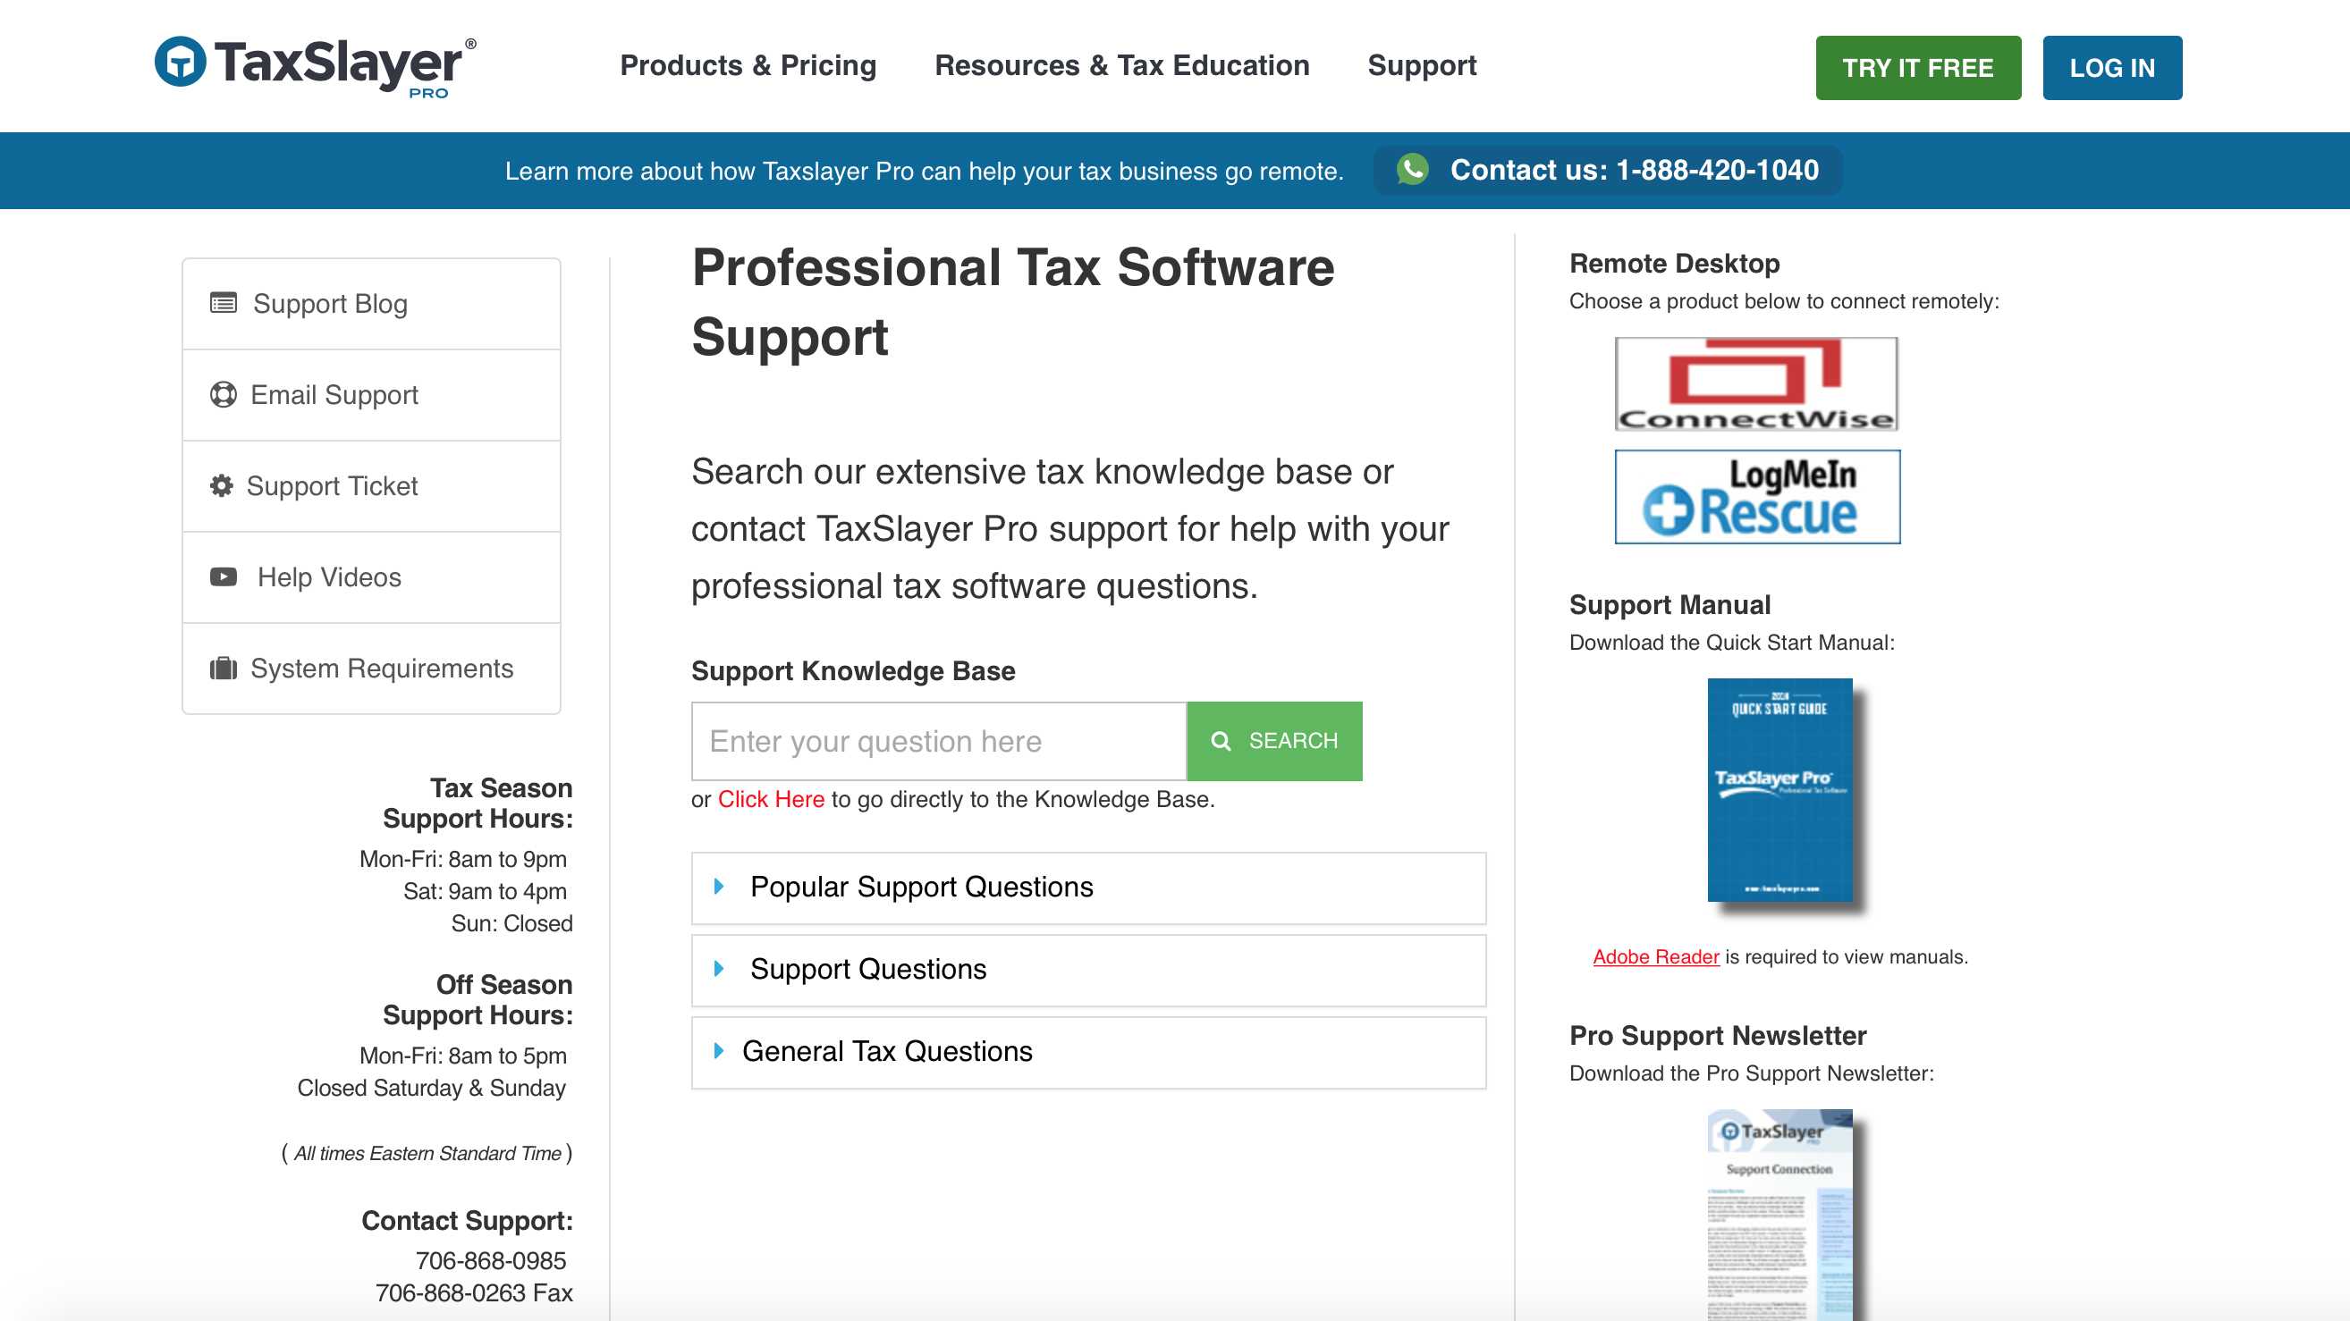Click the Support Blog page icon
Viewport: 2350px width, 1321px height.
tap(223, 301)
